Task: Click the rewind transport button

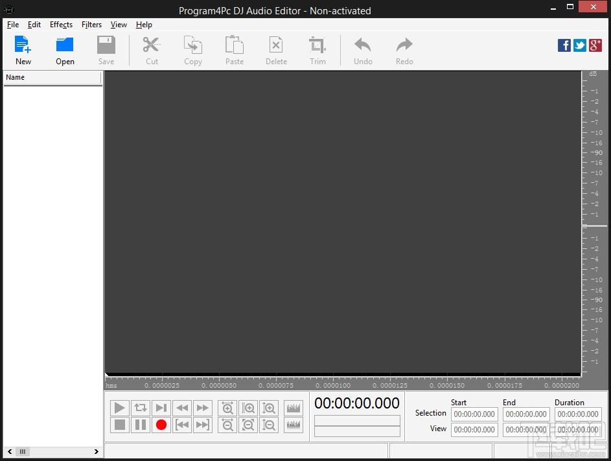Action: [182, 408]
